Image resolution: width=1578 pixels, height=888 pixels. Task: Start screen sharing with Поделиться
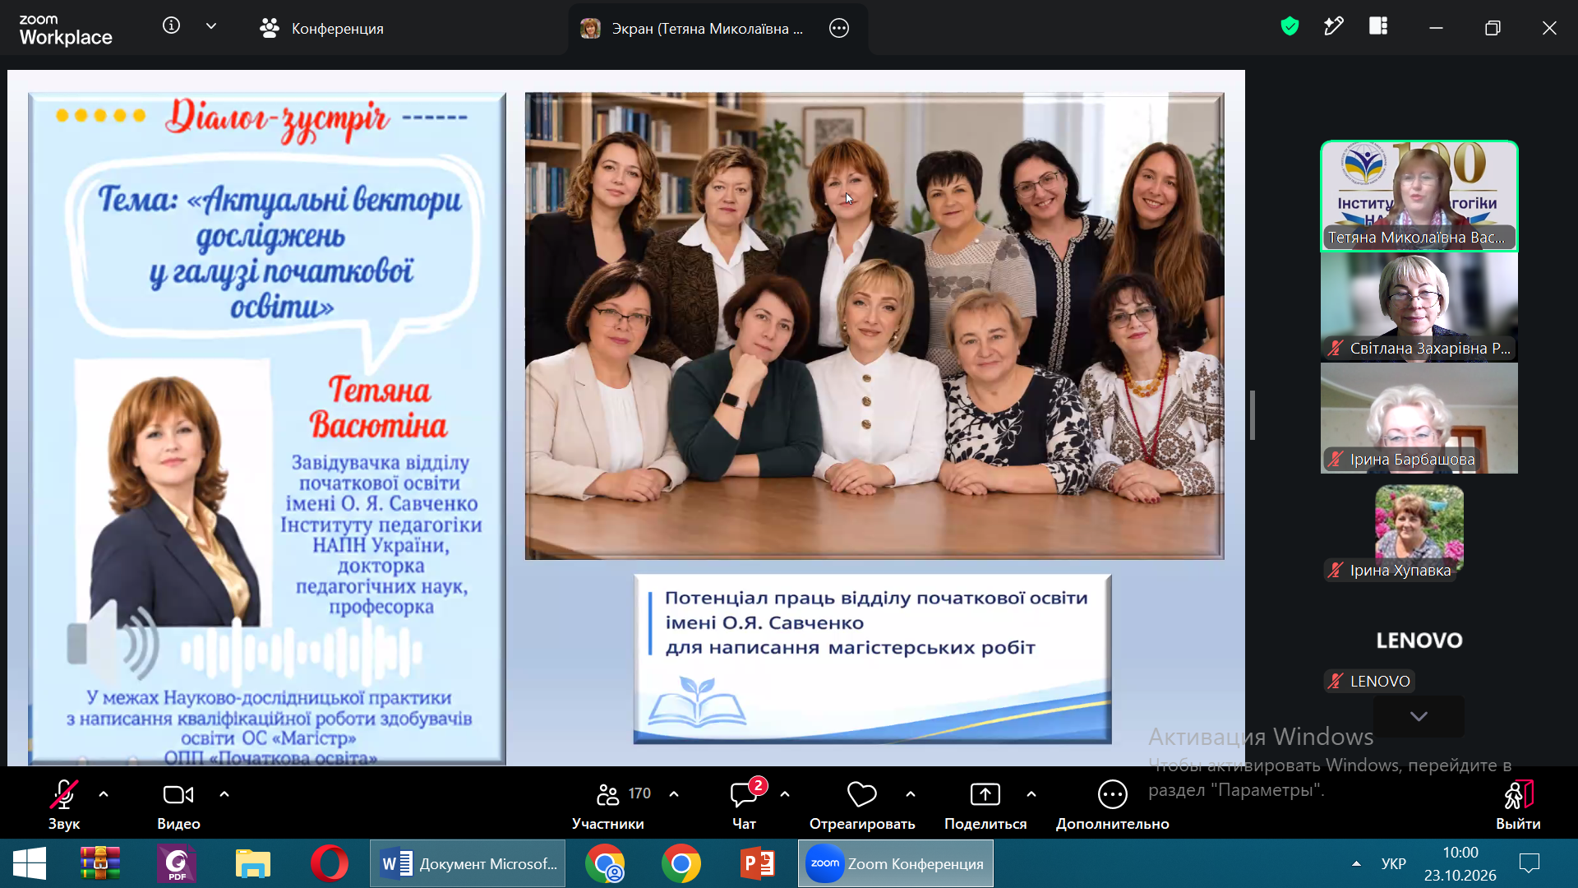[985, 805]
